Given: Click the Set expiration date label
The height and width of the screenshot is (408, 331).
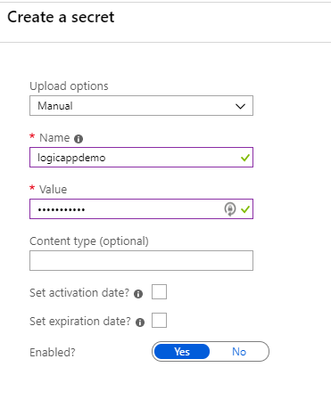Looking at the screenshot, I should coord(80,322).
